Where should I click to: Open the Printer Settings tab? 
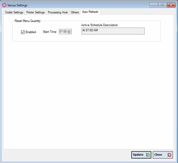coord(35,12)
